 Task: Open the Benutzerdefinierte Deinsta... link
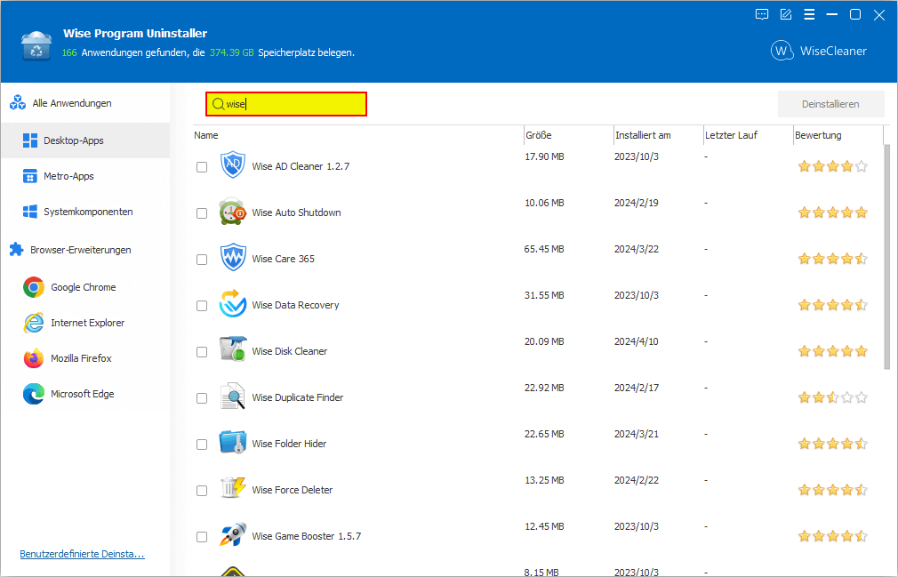(x=82, y=554)
